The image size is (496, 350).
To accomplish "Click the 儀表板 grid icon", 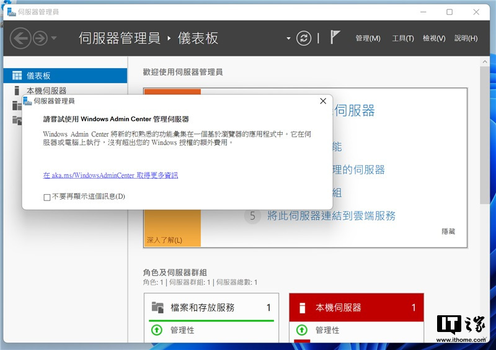I will point(17,76).
